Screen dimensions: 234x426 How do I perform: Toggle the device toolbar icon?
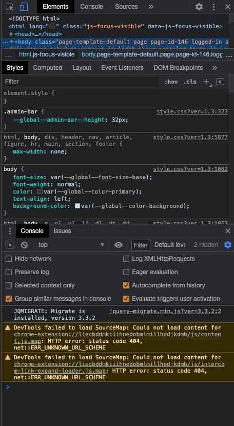(x=24, y=7)
